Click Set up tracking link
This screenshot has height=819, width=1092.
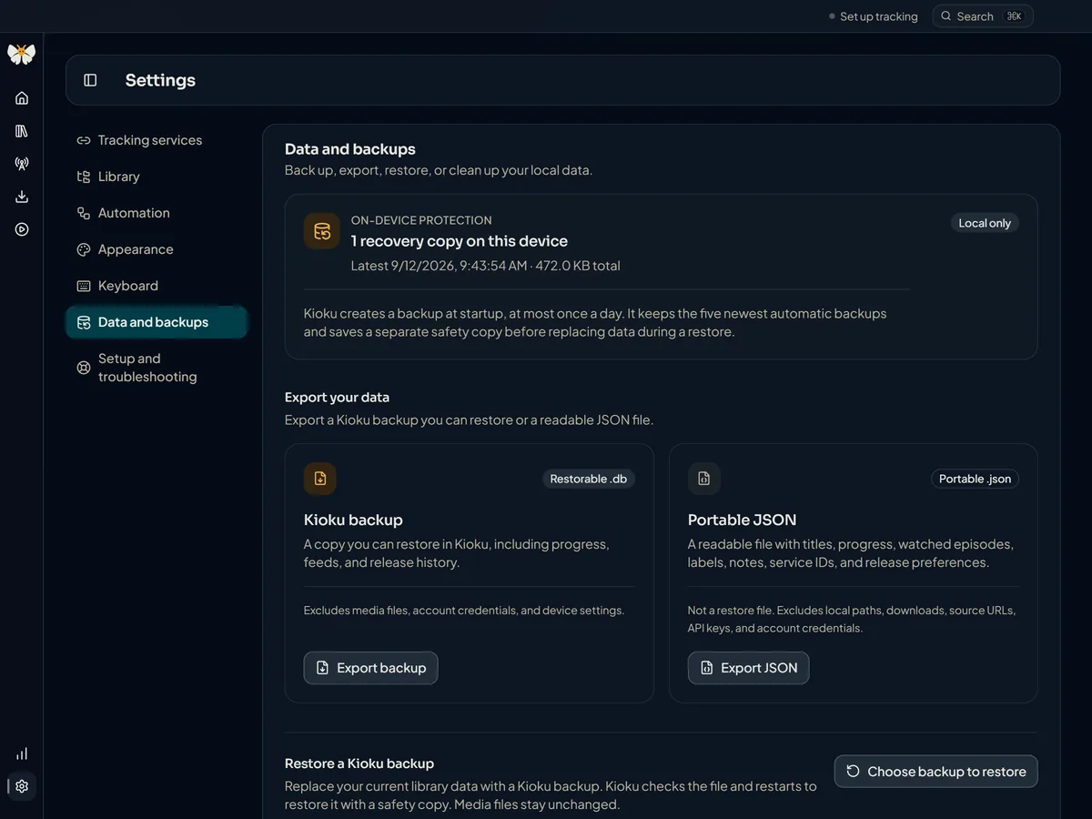pyautogui.click(x=873, y=16)
